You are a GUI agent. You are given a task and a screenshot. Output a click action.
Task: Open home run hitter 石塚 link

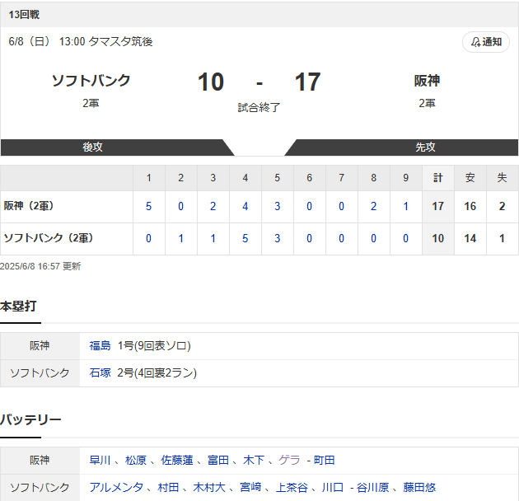coord(100,372)
